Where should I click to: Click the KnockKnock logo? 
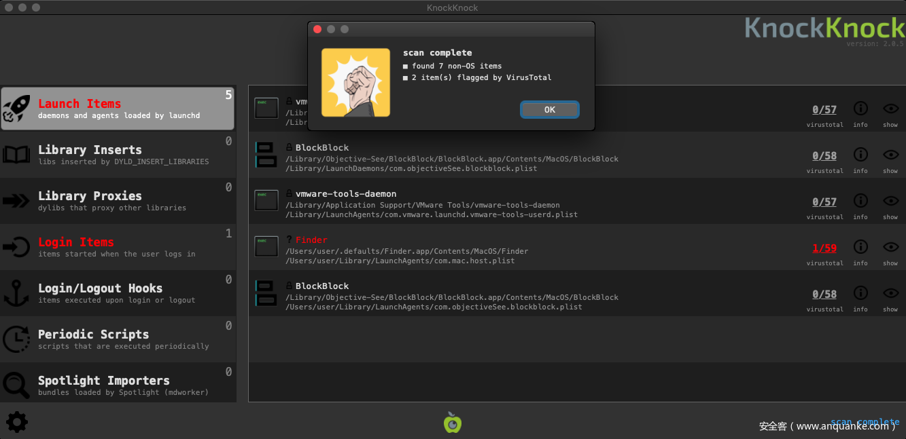(x=824, y=27)
